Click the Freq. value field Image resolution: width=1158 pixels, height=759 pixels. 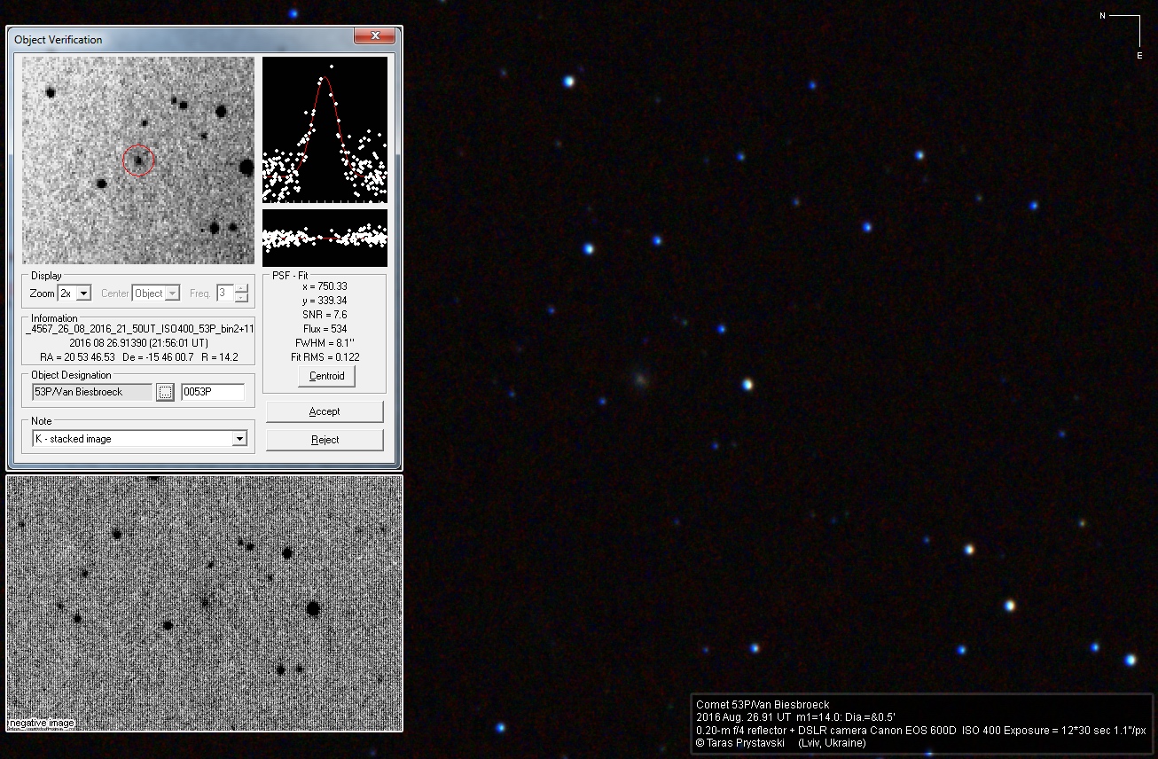224,293
